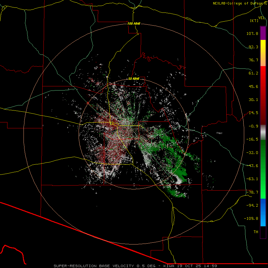This screenshot has width=268, height=268.
Task: Click the 76.7 velocity scale value
Action: pos(253,60)
